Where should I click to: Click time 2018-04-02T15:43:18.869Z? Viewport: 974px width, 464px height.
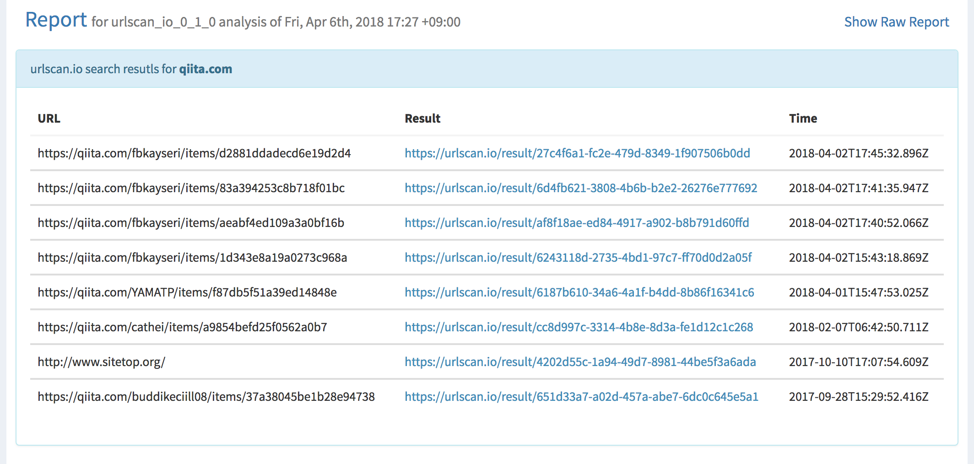[x=859, y=258]
